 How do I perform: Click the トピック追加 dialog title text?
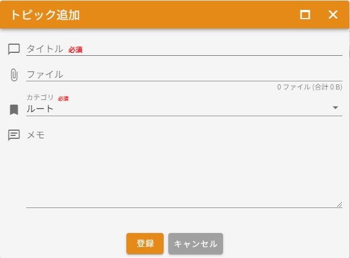45,15
